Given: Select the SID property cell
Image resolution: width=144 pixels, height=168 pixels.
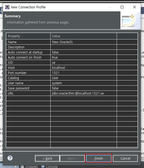Looking at the screenshot, I should (x=28, y=63).
